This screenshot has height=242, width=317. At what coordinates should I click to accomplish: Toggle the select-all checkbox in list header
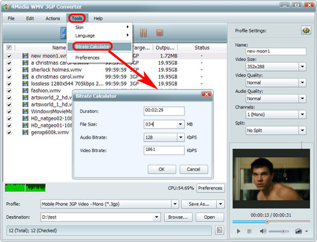coord(9,48)
